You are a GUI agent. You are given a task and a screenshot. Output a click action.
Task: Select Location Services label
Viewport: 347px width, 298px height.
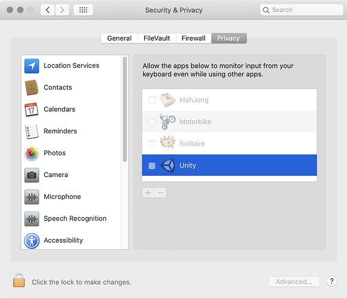[x=72, y=66]
